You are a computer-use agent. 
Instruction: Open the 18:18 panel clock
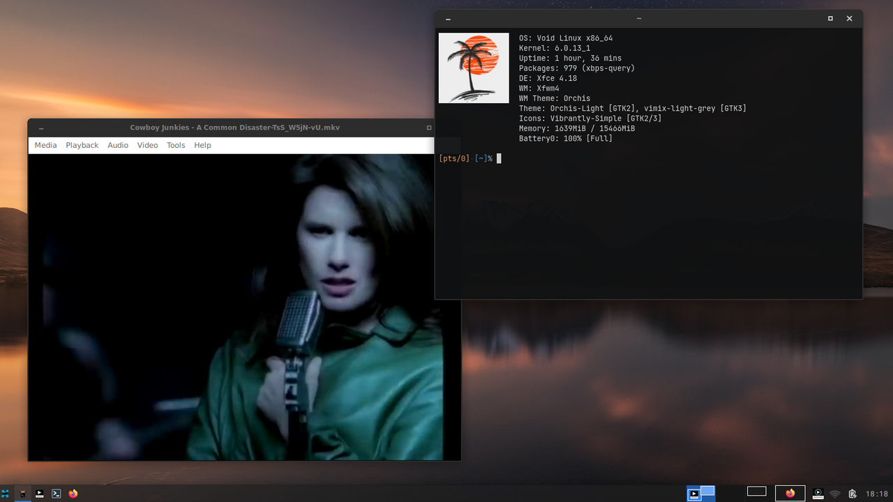click(877, 494)
